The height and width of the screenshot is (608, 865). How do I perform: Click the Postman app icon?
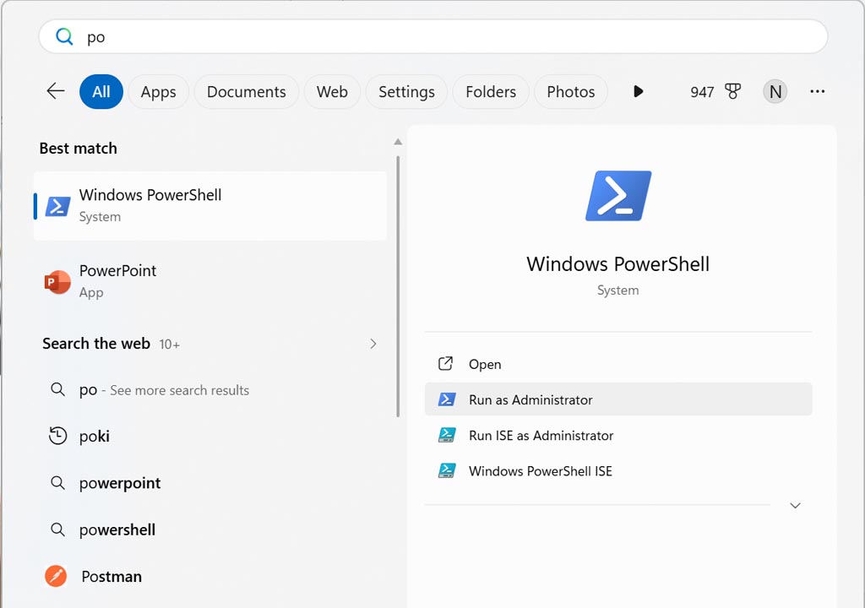56,577
